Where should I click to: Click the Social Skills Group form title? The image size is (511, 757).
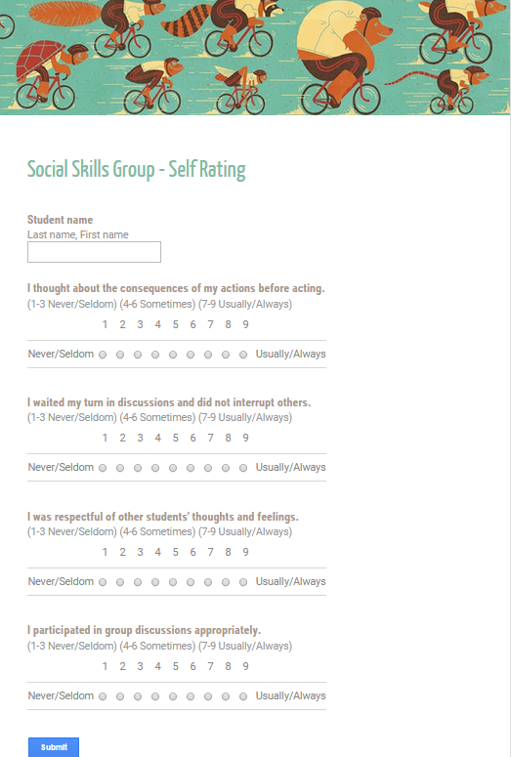point(136,169)
